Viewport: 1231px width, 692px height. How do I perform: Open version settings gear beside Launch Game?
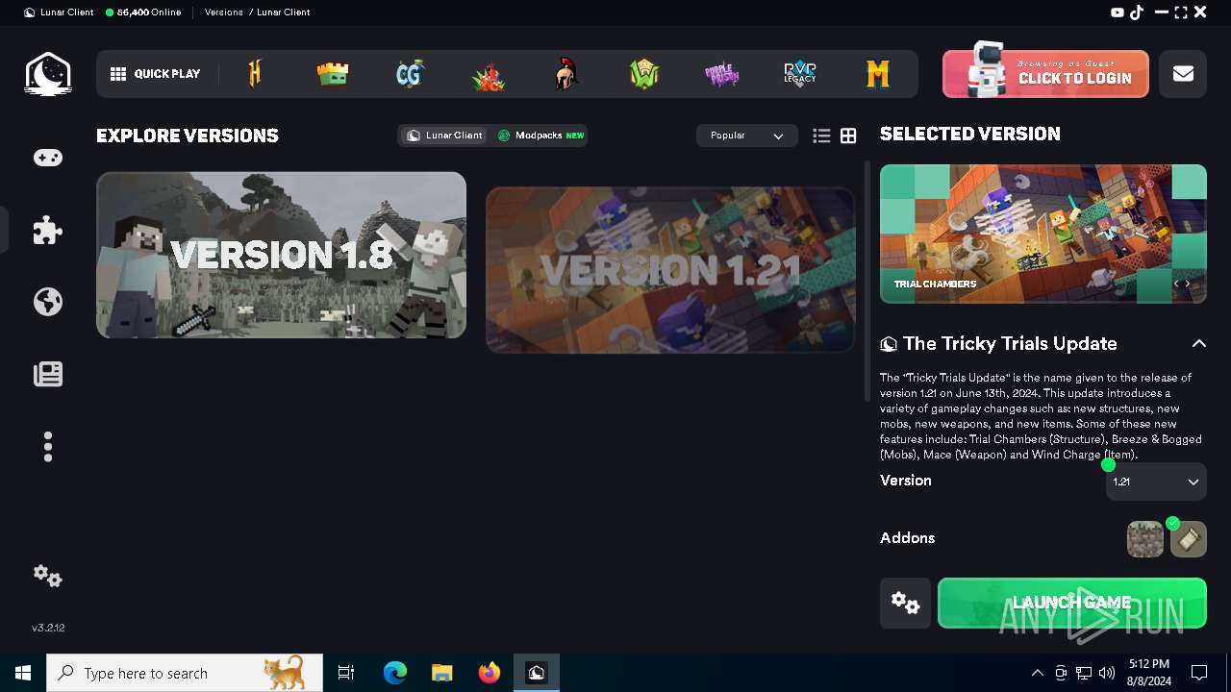(x=905, y=603)
